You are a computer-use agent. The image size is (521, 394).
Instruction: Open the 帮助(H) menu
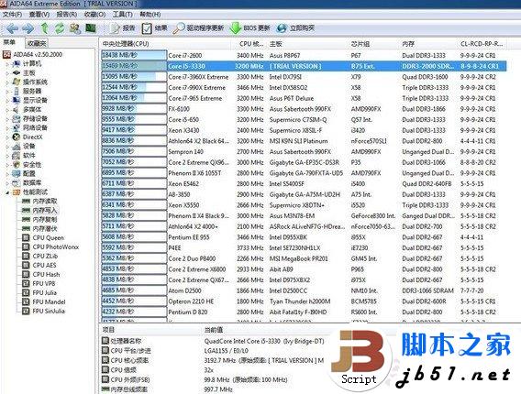150,15
